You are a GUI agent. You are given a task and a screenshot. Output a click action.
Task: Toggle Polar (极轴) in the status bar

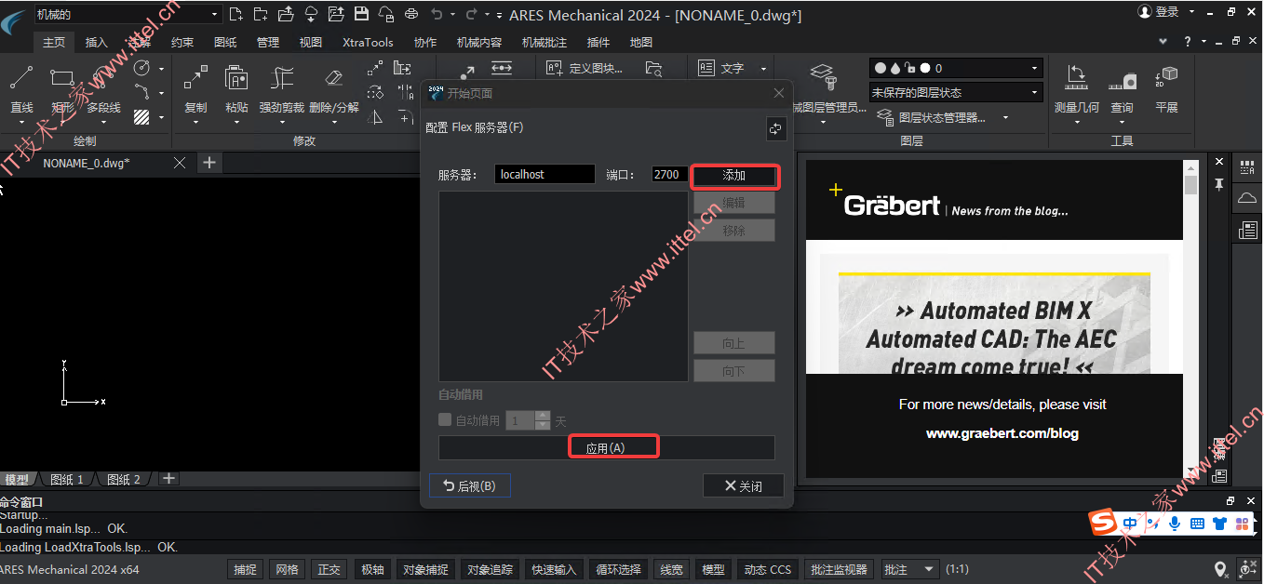(x=371, y=569)
